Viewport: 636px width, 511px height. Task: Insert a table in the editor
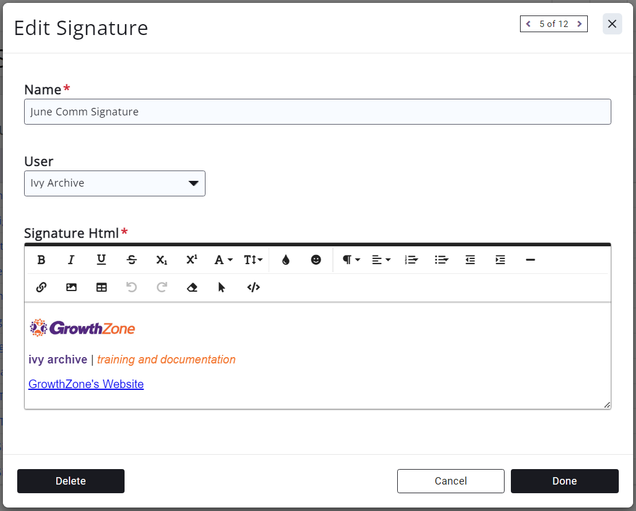click(x=102, y=288)
